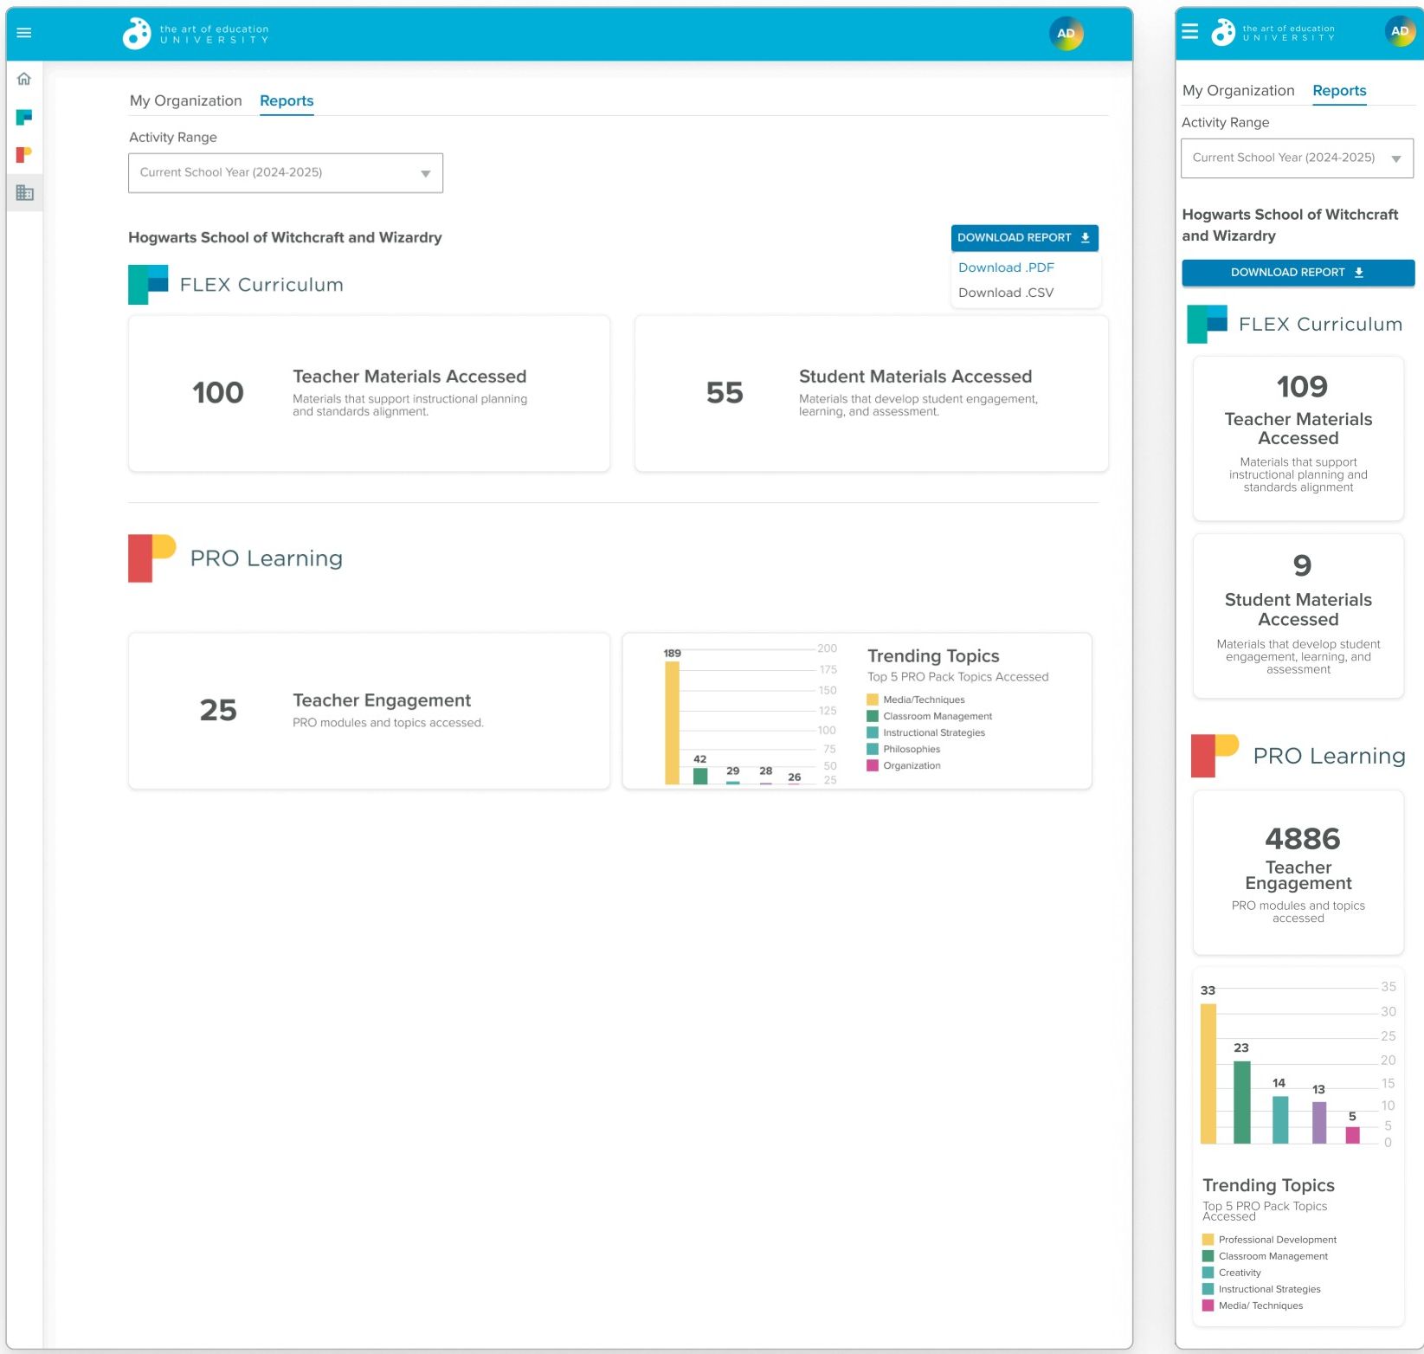
Task: Click the mobile Teacher Engagement card showing 4886
Action: [1298, 873]
